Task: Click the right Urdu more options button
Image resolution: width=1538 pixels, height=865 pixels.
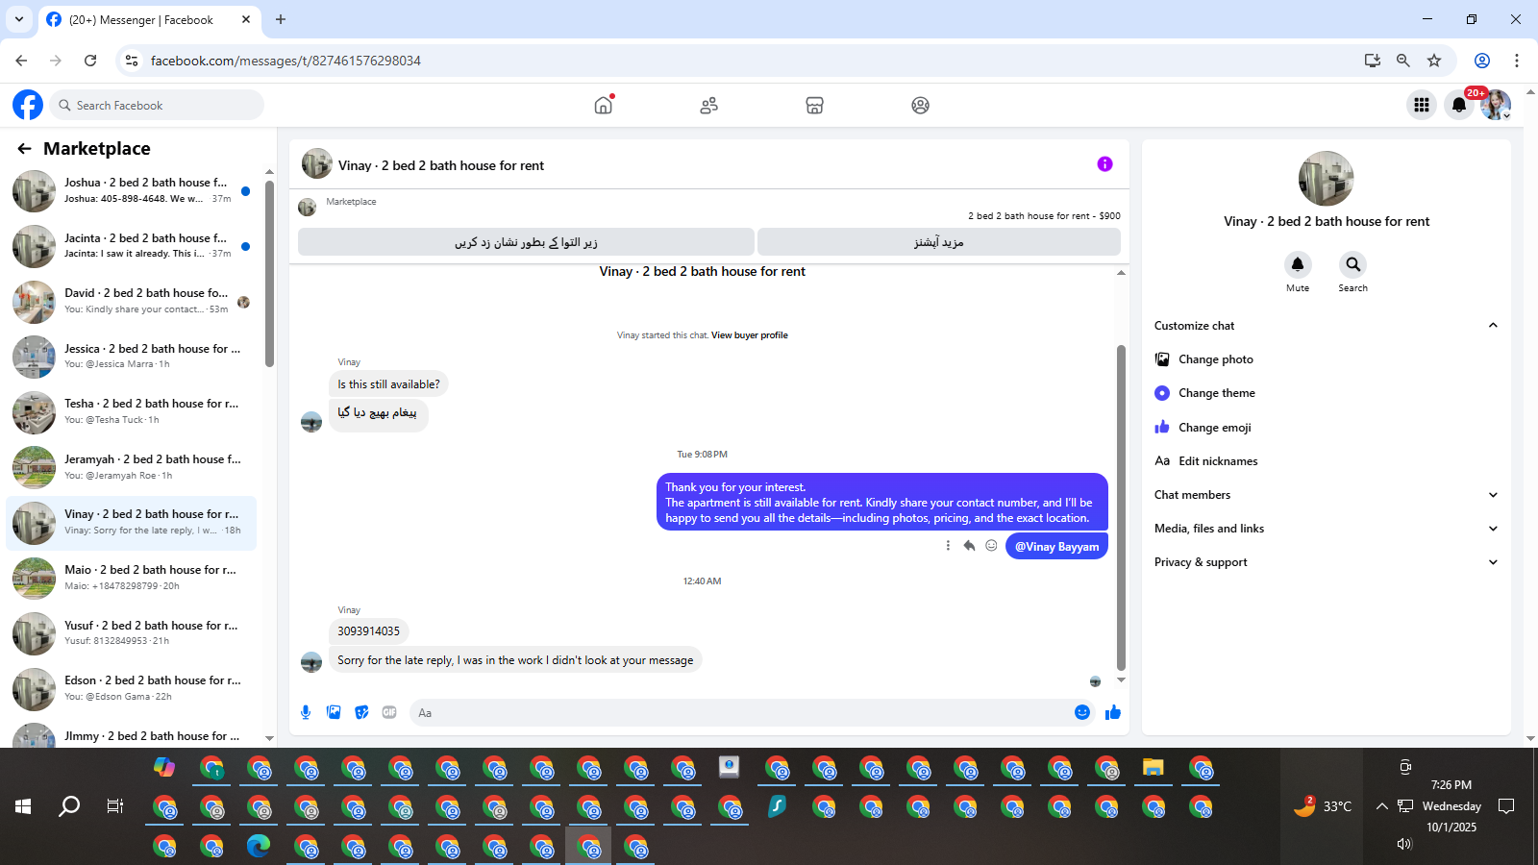Action: (939, 242)
